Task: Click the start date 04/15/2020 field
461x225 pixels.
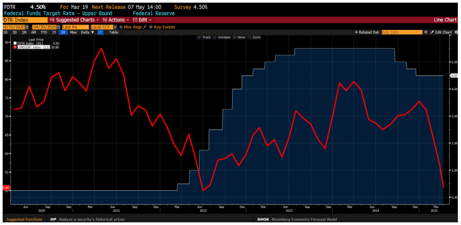Action: point(14,27)
